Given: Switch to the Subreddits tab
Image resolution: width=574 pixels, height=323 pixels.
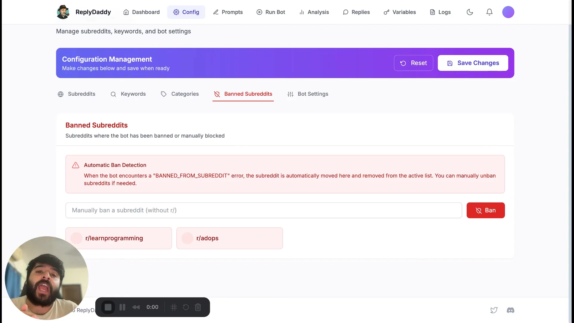Looking at the screenshot, I should (x=76, y=94).
